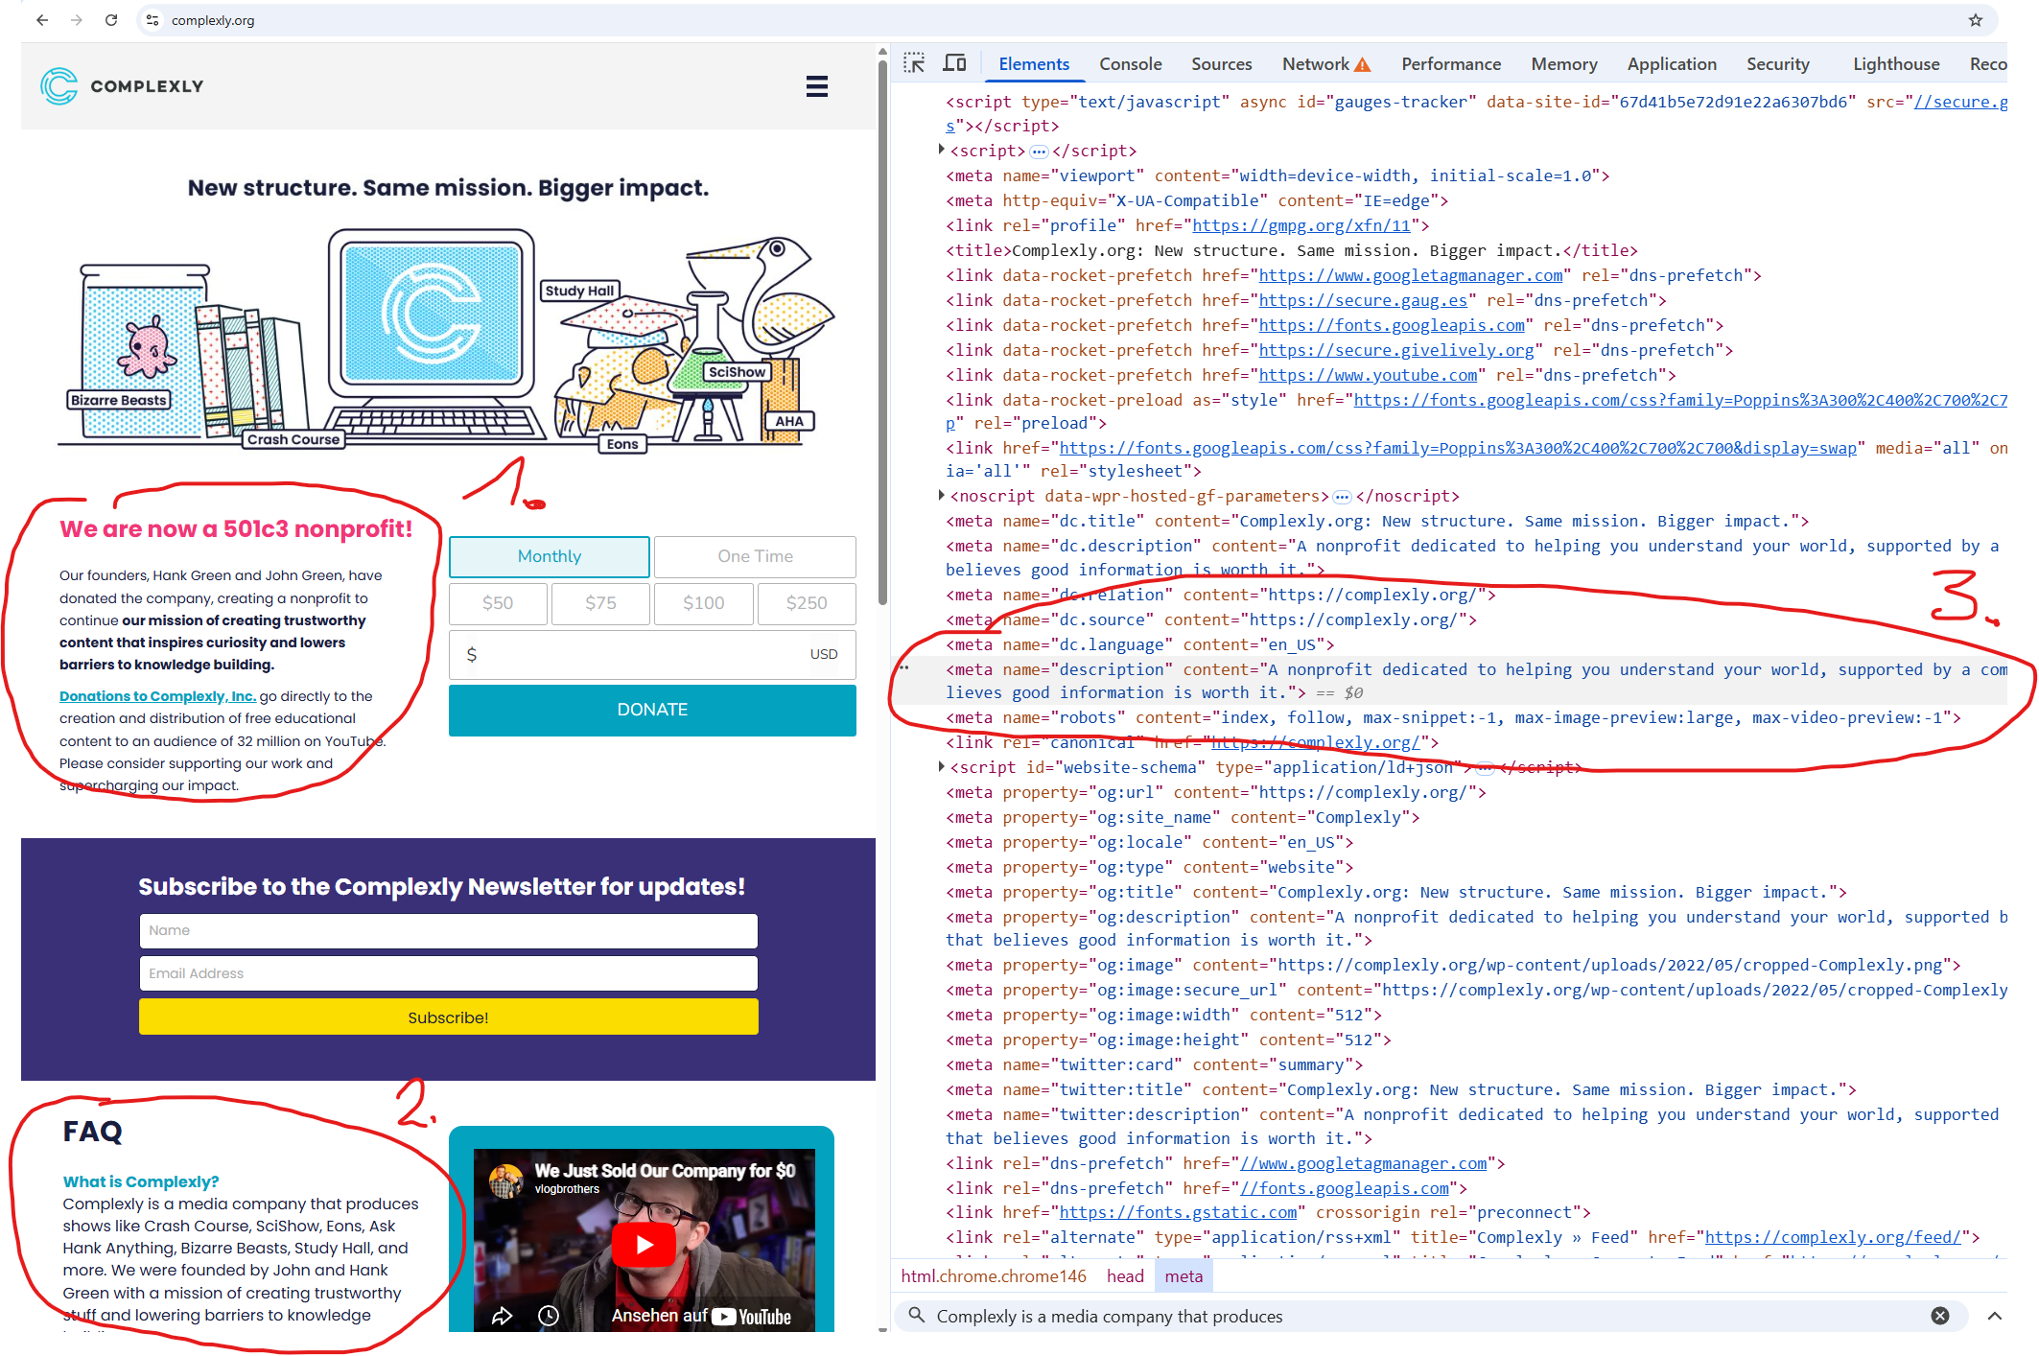Expand the collapsed script element near the top
This screenshot has width=2039, height=1356.
(x=942, y=150)
